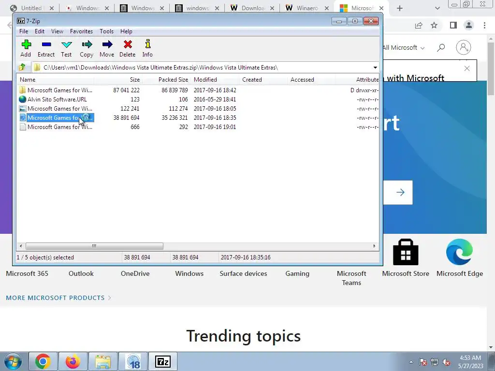Open the View menu

pyautogui.click(x=57, y=31)
